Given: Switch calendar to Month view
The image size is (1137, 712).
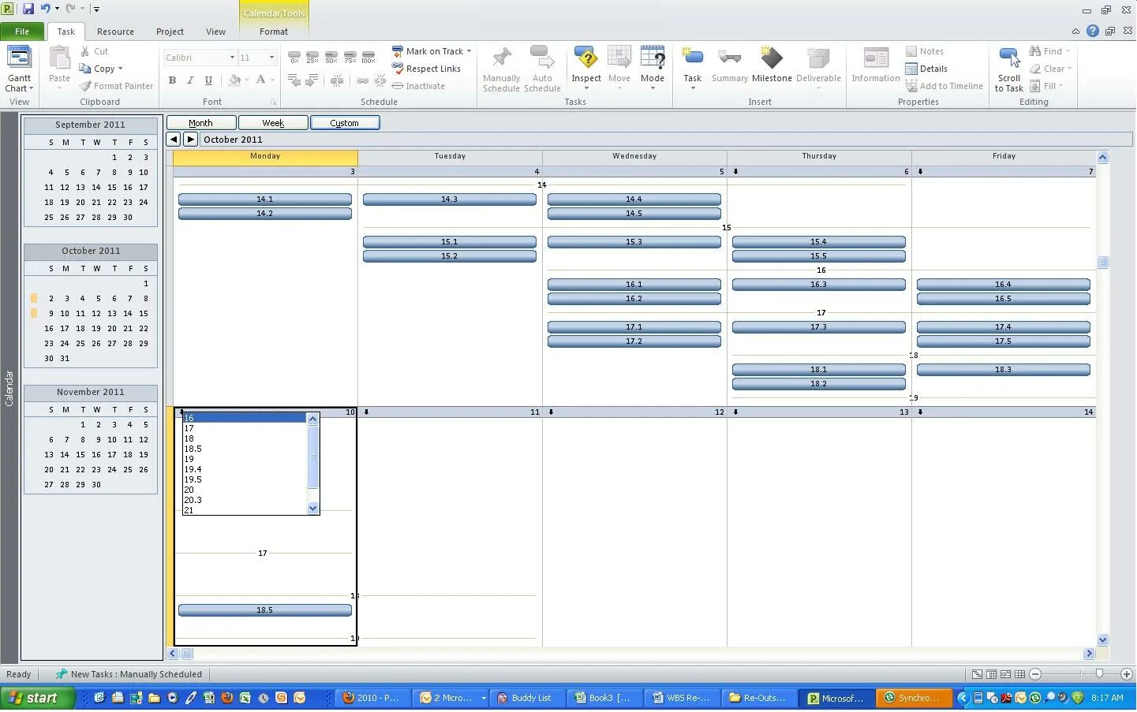Looking at the screenshot, I should click(x=200, y=123).
